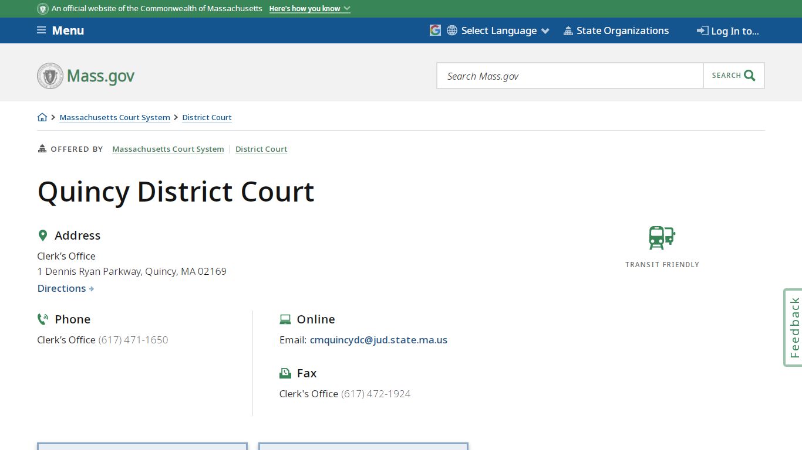Open the Select Language dropdown
Viewport: 802px width, 450px height.
498,30
